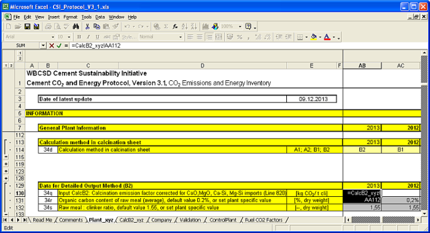430x233 pixels.
Task: Cut selection with the scissors icon
Action: (x=87, y=26)
